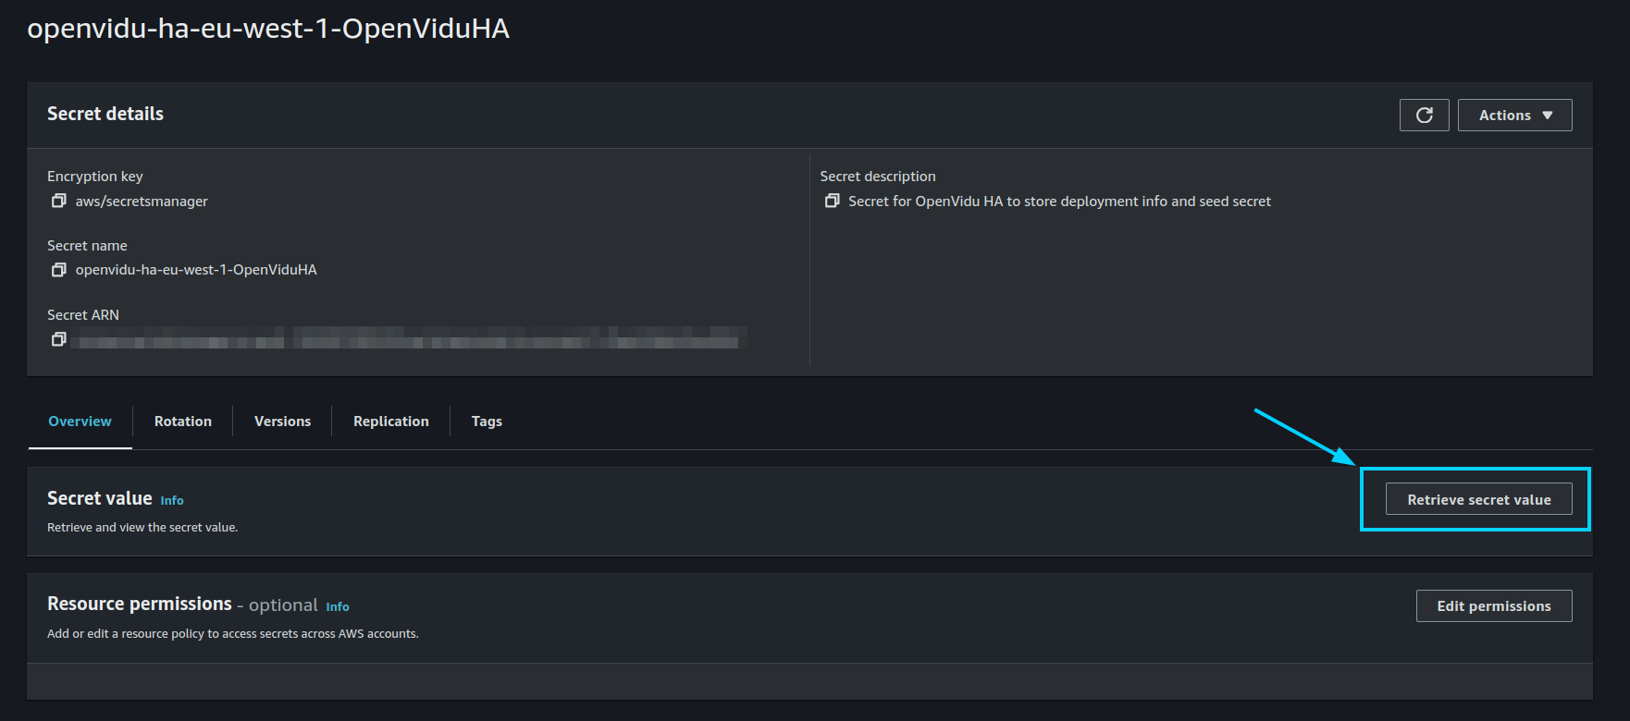Click the aws/secretsmanager encryption key text
Screen dimensions: 1630x721
(x=142, y=202)
